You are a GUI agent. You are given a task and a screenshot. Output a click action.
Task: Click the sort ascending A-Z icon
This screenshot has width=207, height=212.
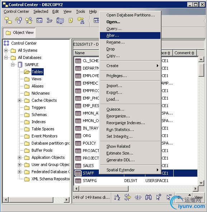click(117, 197)
